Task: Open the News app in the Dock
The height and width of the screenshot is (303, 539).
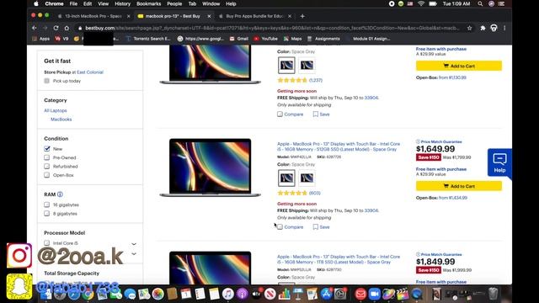Action: pyautogui.click(x=270, y=294)
